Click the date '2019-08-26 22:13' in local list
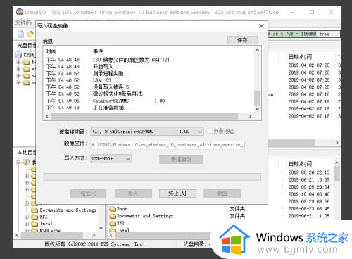This screenshot has width=352, height=259. [309, 172]
